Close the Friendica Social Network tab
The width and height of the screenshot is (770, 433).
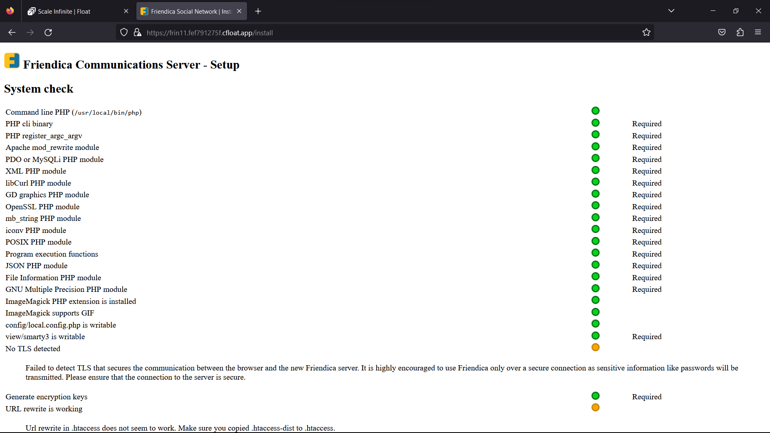[239, 11]
